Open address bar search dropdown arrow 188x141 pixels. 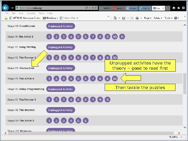[x=90, y=8]
